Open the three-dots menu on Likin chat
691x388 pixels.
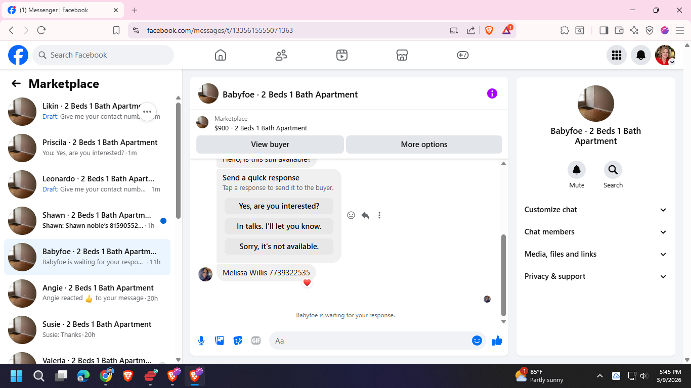point(147,112)
